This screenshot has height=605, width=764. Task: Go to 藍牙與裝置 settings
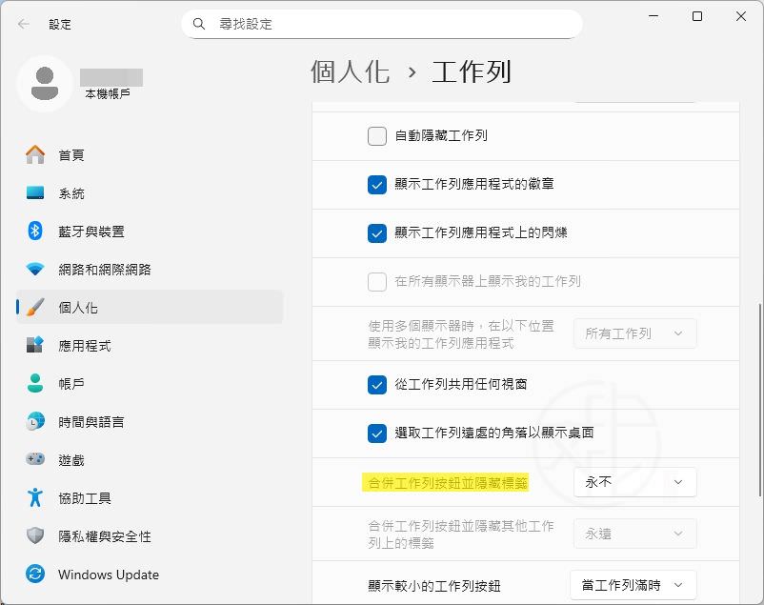coord(150,232)
